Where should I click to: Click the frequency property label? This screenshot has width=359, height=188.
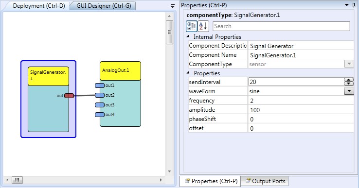[x=202, y=101]
